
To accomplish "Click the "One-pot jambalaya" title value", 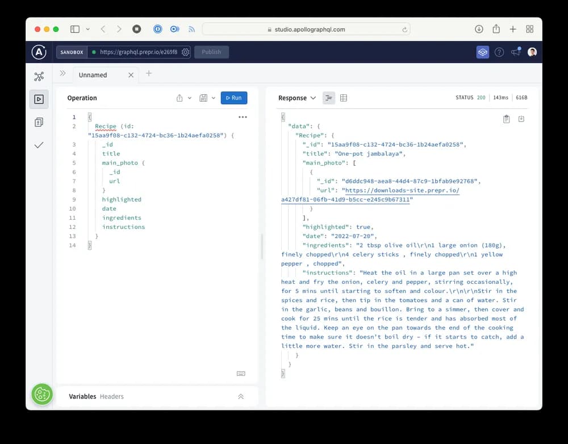I will tap(369, 153).
